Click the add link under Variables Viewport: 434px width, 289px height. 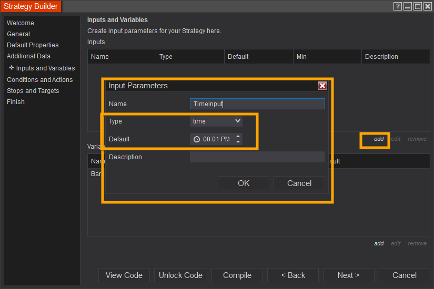pyautogui.click(x=379, y=243)
